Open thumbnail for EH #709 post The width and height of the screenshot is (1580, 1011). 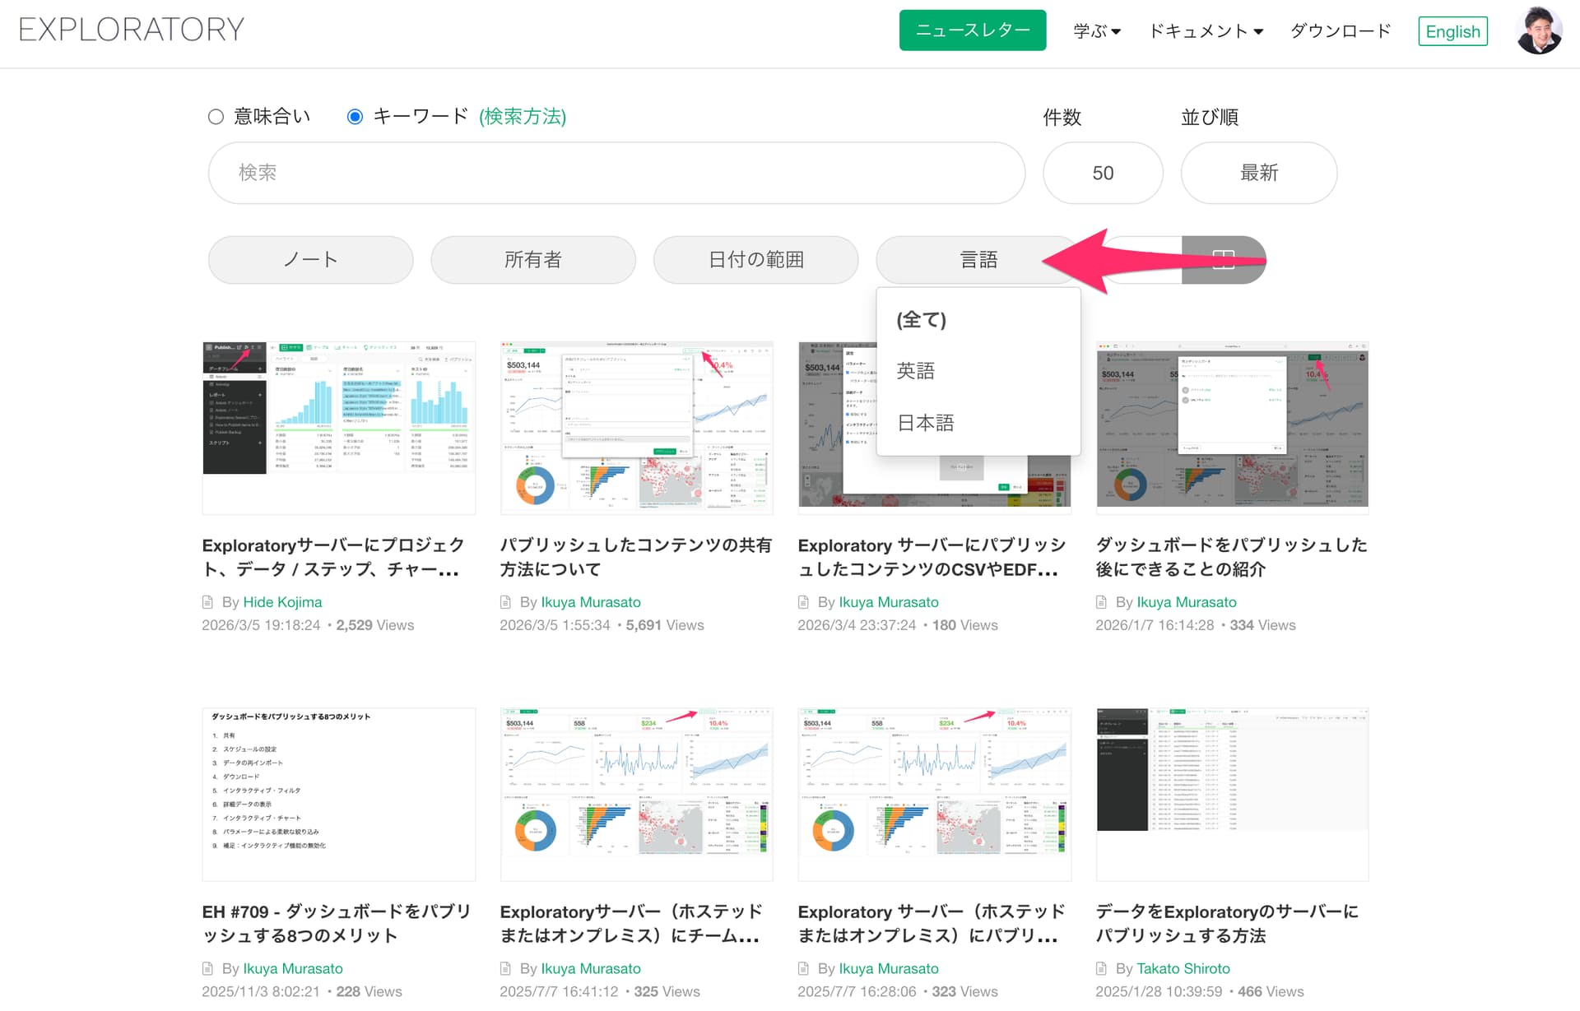click(339, 794)
